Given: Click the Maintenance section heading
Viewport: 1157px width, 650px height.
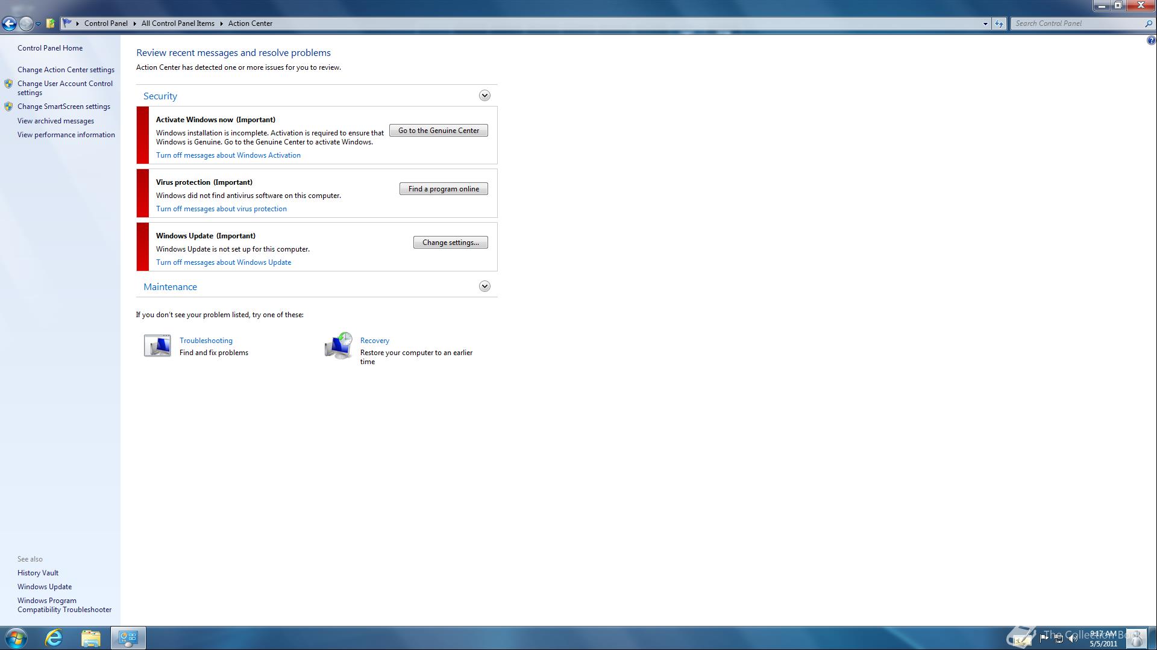Looking at the screenshot, I should (170, 287).
